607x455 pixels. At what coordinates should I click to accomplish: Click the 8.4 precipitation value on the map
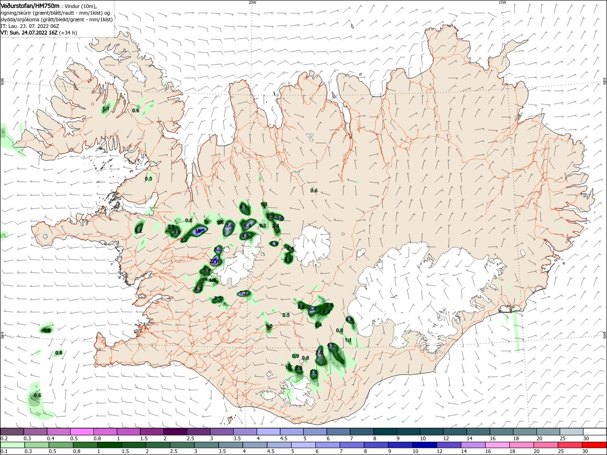click(313, 309)
